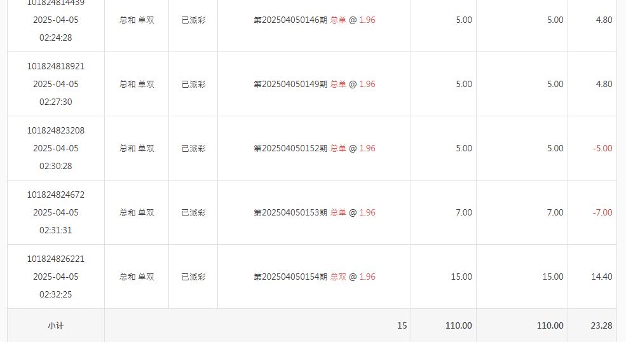The height and width of the screenshot is (342, 626).
Task: Select 总和 单双 type for order 101824818921
Action: [x=137, y=84]
